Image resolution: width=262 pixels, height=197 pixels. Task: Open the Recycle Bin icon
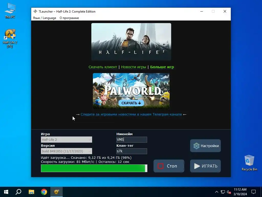coord(249,163)
